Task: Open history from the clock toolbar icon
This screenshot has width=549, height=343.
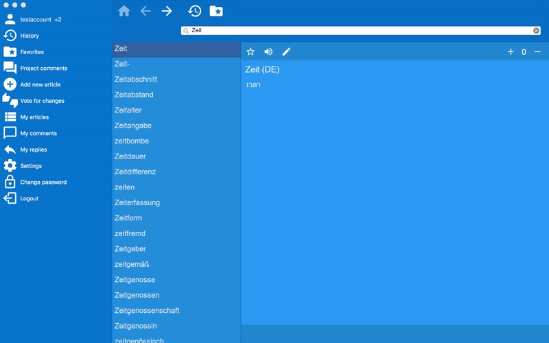Action: 195,11
